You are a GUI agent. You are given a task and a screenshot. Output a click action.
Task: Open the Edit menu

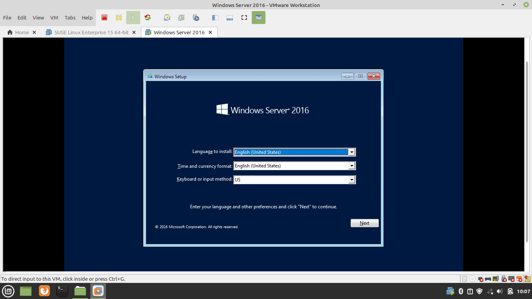click(x=22, y=18)
